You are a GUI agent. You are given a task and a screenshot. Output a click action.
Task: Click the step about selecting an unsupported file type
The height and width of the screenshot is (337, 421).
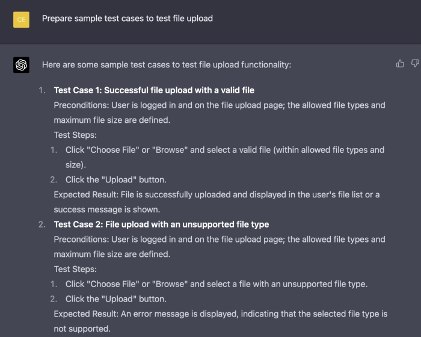[x=216, y=284]
